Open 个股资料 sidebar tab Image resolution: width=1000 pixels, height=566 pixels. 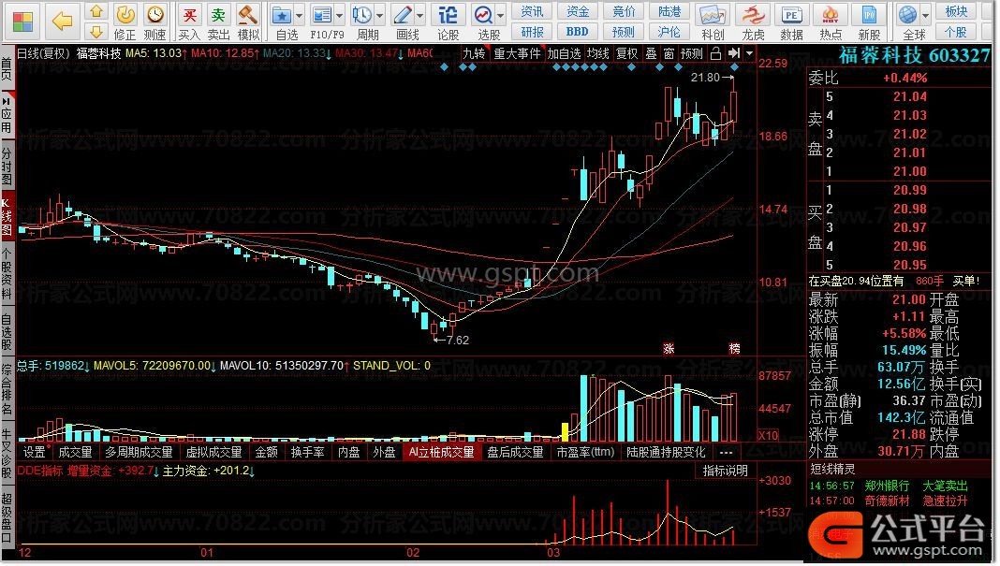pos(7,274)
